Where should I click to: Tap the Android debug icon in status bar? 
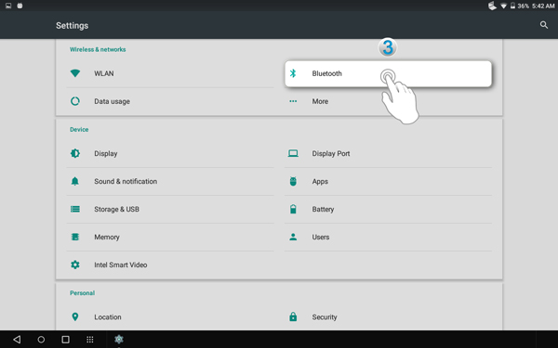click(x=20, y=6)
